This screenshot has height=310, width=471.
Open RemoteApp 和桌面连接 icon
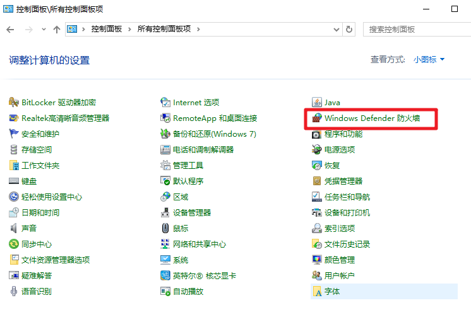[x=165, y=118]
